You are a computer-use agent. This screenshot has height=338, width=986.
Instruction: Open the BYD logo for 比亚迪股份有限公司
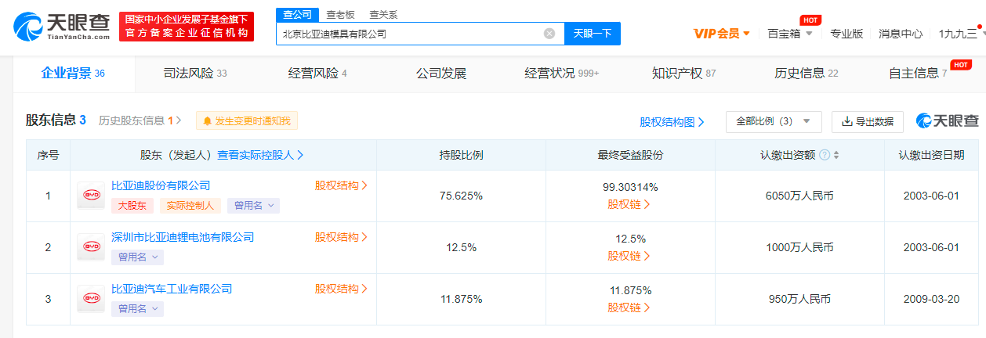tap(91, 196)
